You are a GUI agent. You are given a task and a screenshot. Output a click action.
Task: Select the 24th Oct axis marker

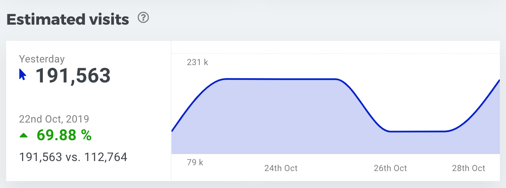(x=281, y=168)
